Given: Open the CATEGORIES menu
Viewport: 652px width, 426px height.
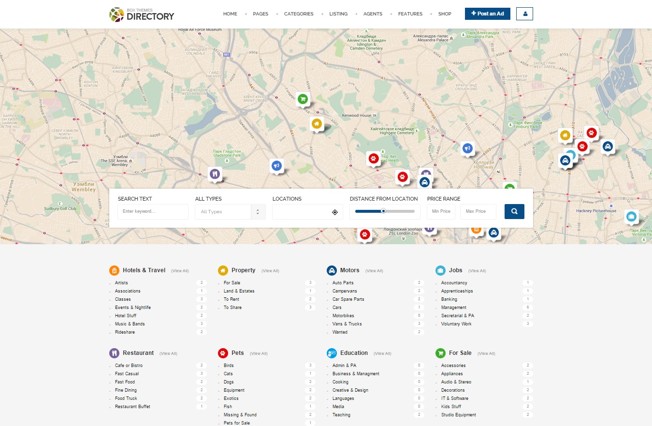Looking at the screenshot, I should tap(299, 14).
